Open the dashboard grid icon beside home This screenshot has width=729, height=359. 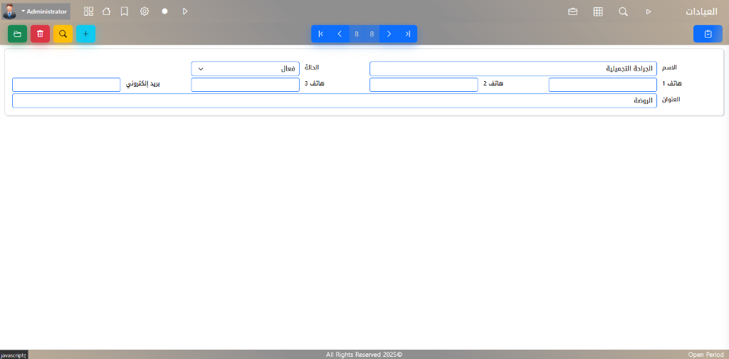[x=88, y=11]
